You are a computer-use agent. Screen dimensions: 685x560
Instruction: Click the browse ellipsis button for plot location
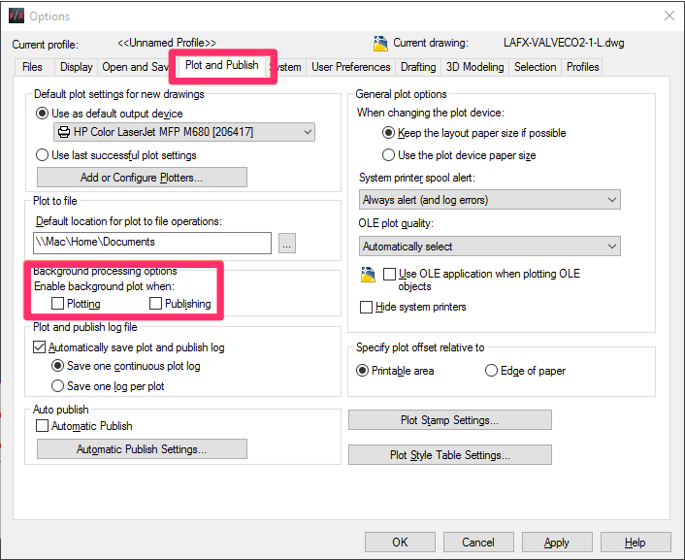click(x=287, y=243)
